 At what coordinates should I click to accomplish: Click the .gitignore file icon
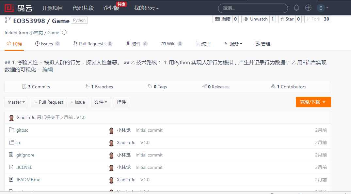(x=11, y=155)
